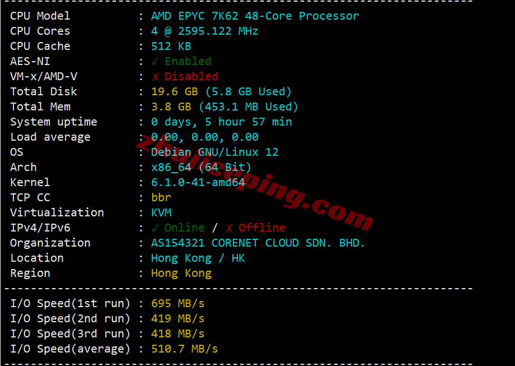Image resolution: width=515 pixels, height=366 pixels.
Task: Click the Debian GNU/Linux 12 text
Action: pos(215,152)
